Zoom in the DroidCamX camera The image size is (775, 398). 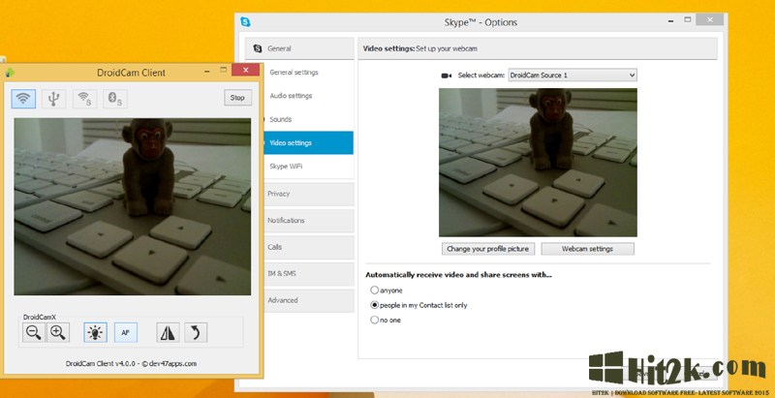click(x=58, y=333)
